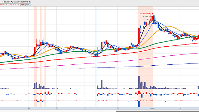
Task: Open the calendar picker icon next to date
Action: tap(30, 2)
